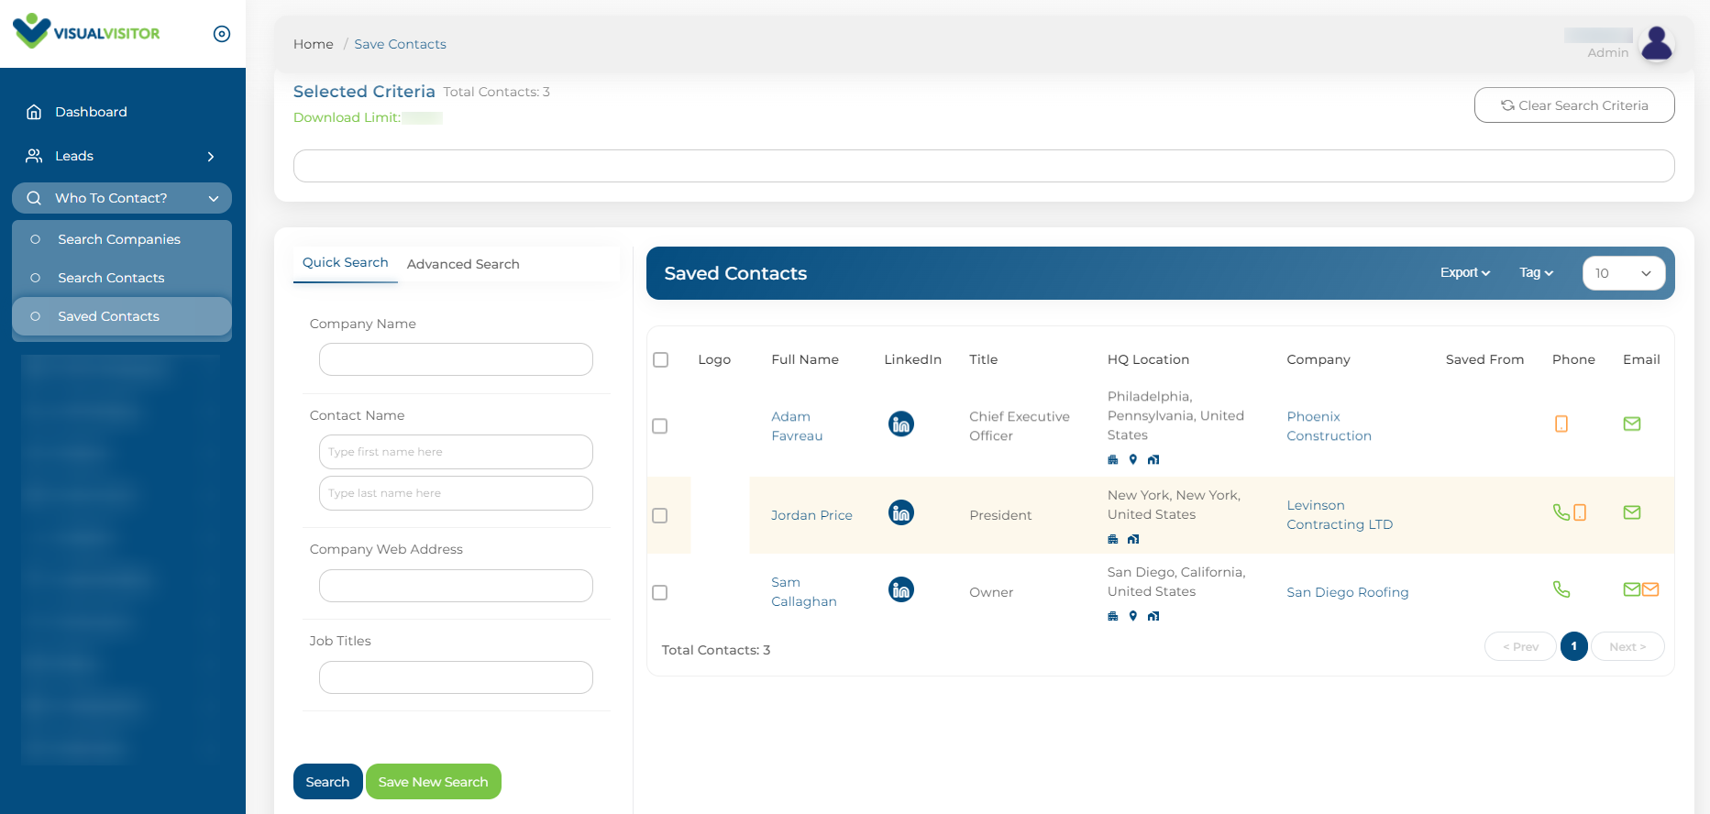Focus the last name input field
1710x814 pixels.
(456, 493)
